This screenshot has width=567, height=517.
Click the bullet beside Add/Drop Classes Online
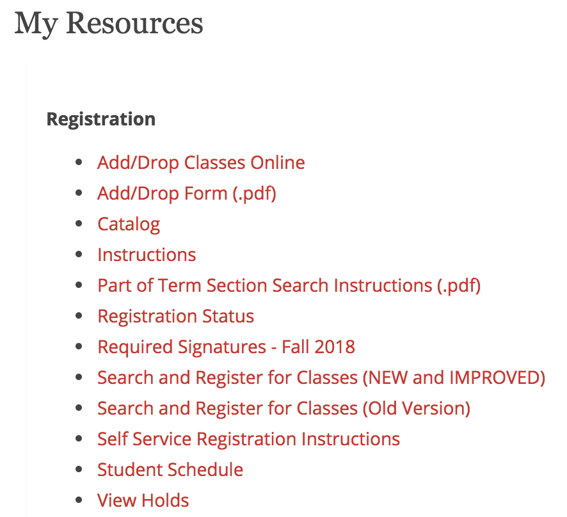[79, 163]
